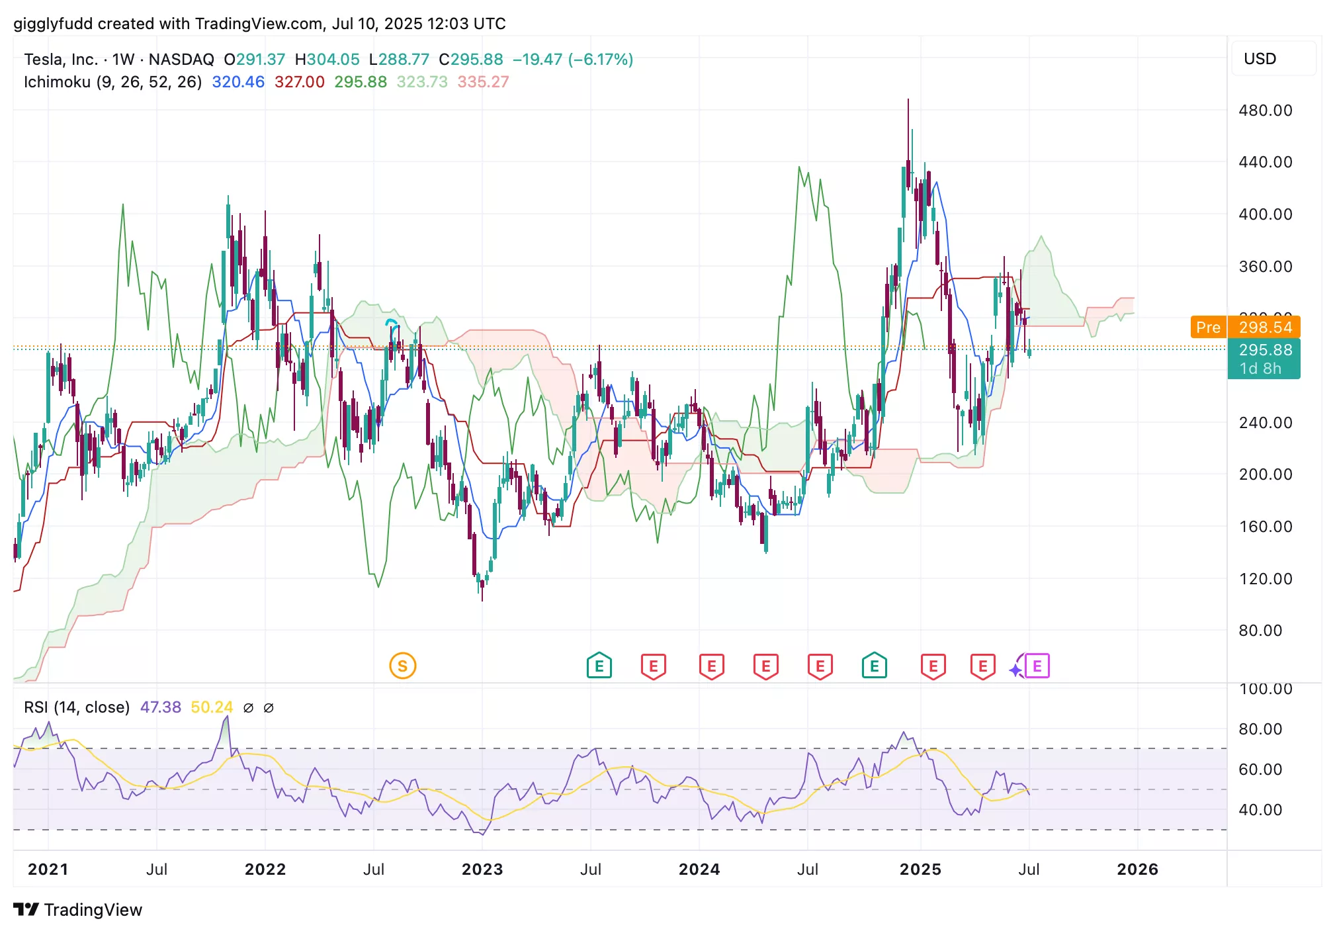
Task: Click the leftmost red earnings E marker
Action: pyautogui.click(x=654, y=666)
